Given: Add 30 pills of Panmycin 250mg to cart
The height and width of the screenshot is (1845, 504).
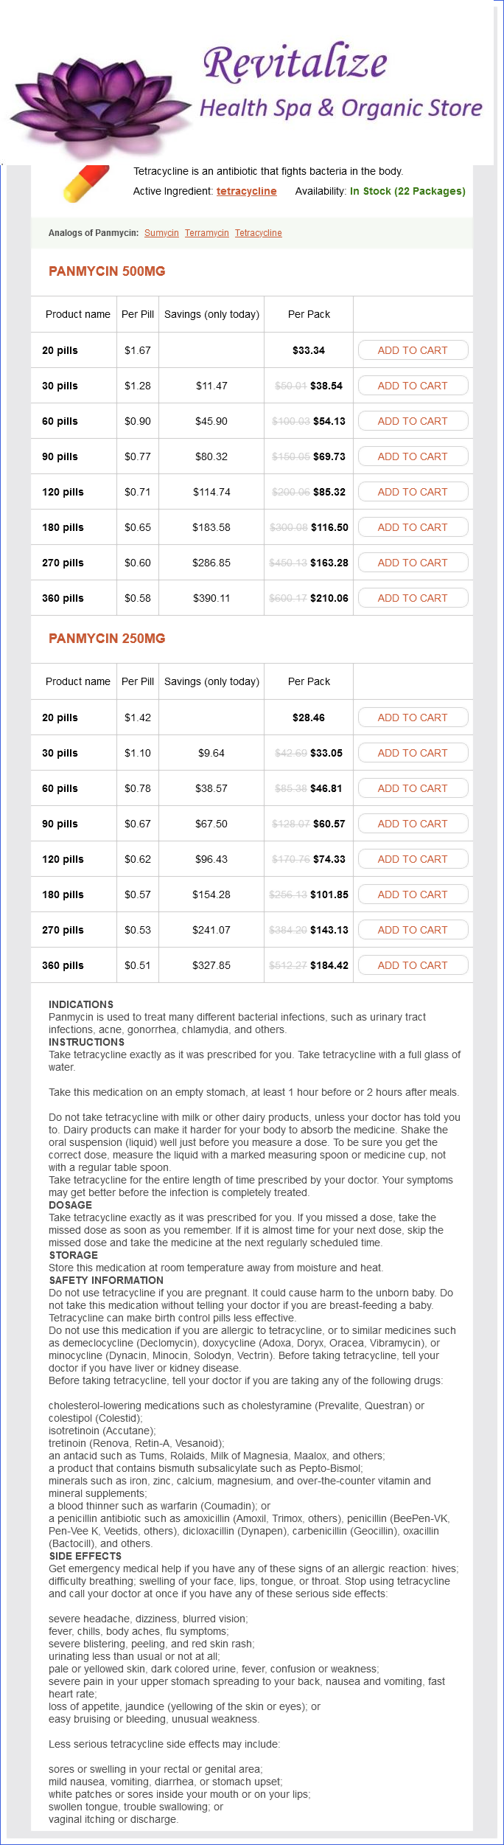Looking at the screenshot, I should 413,753.
